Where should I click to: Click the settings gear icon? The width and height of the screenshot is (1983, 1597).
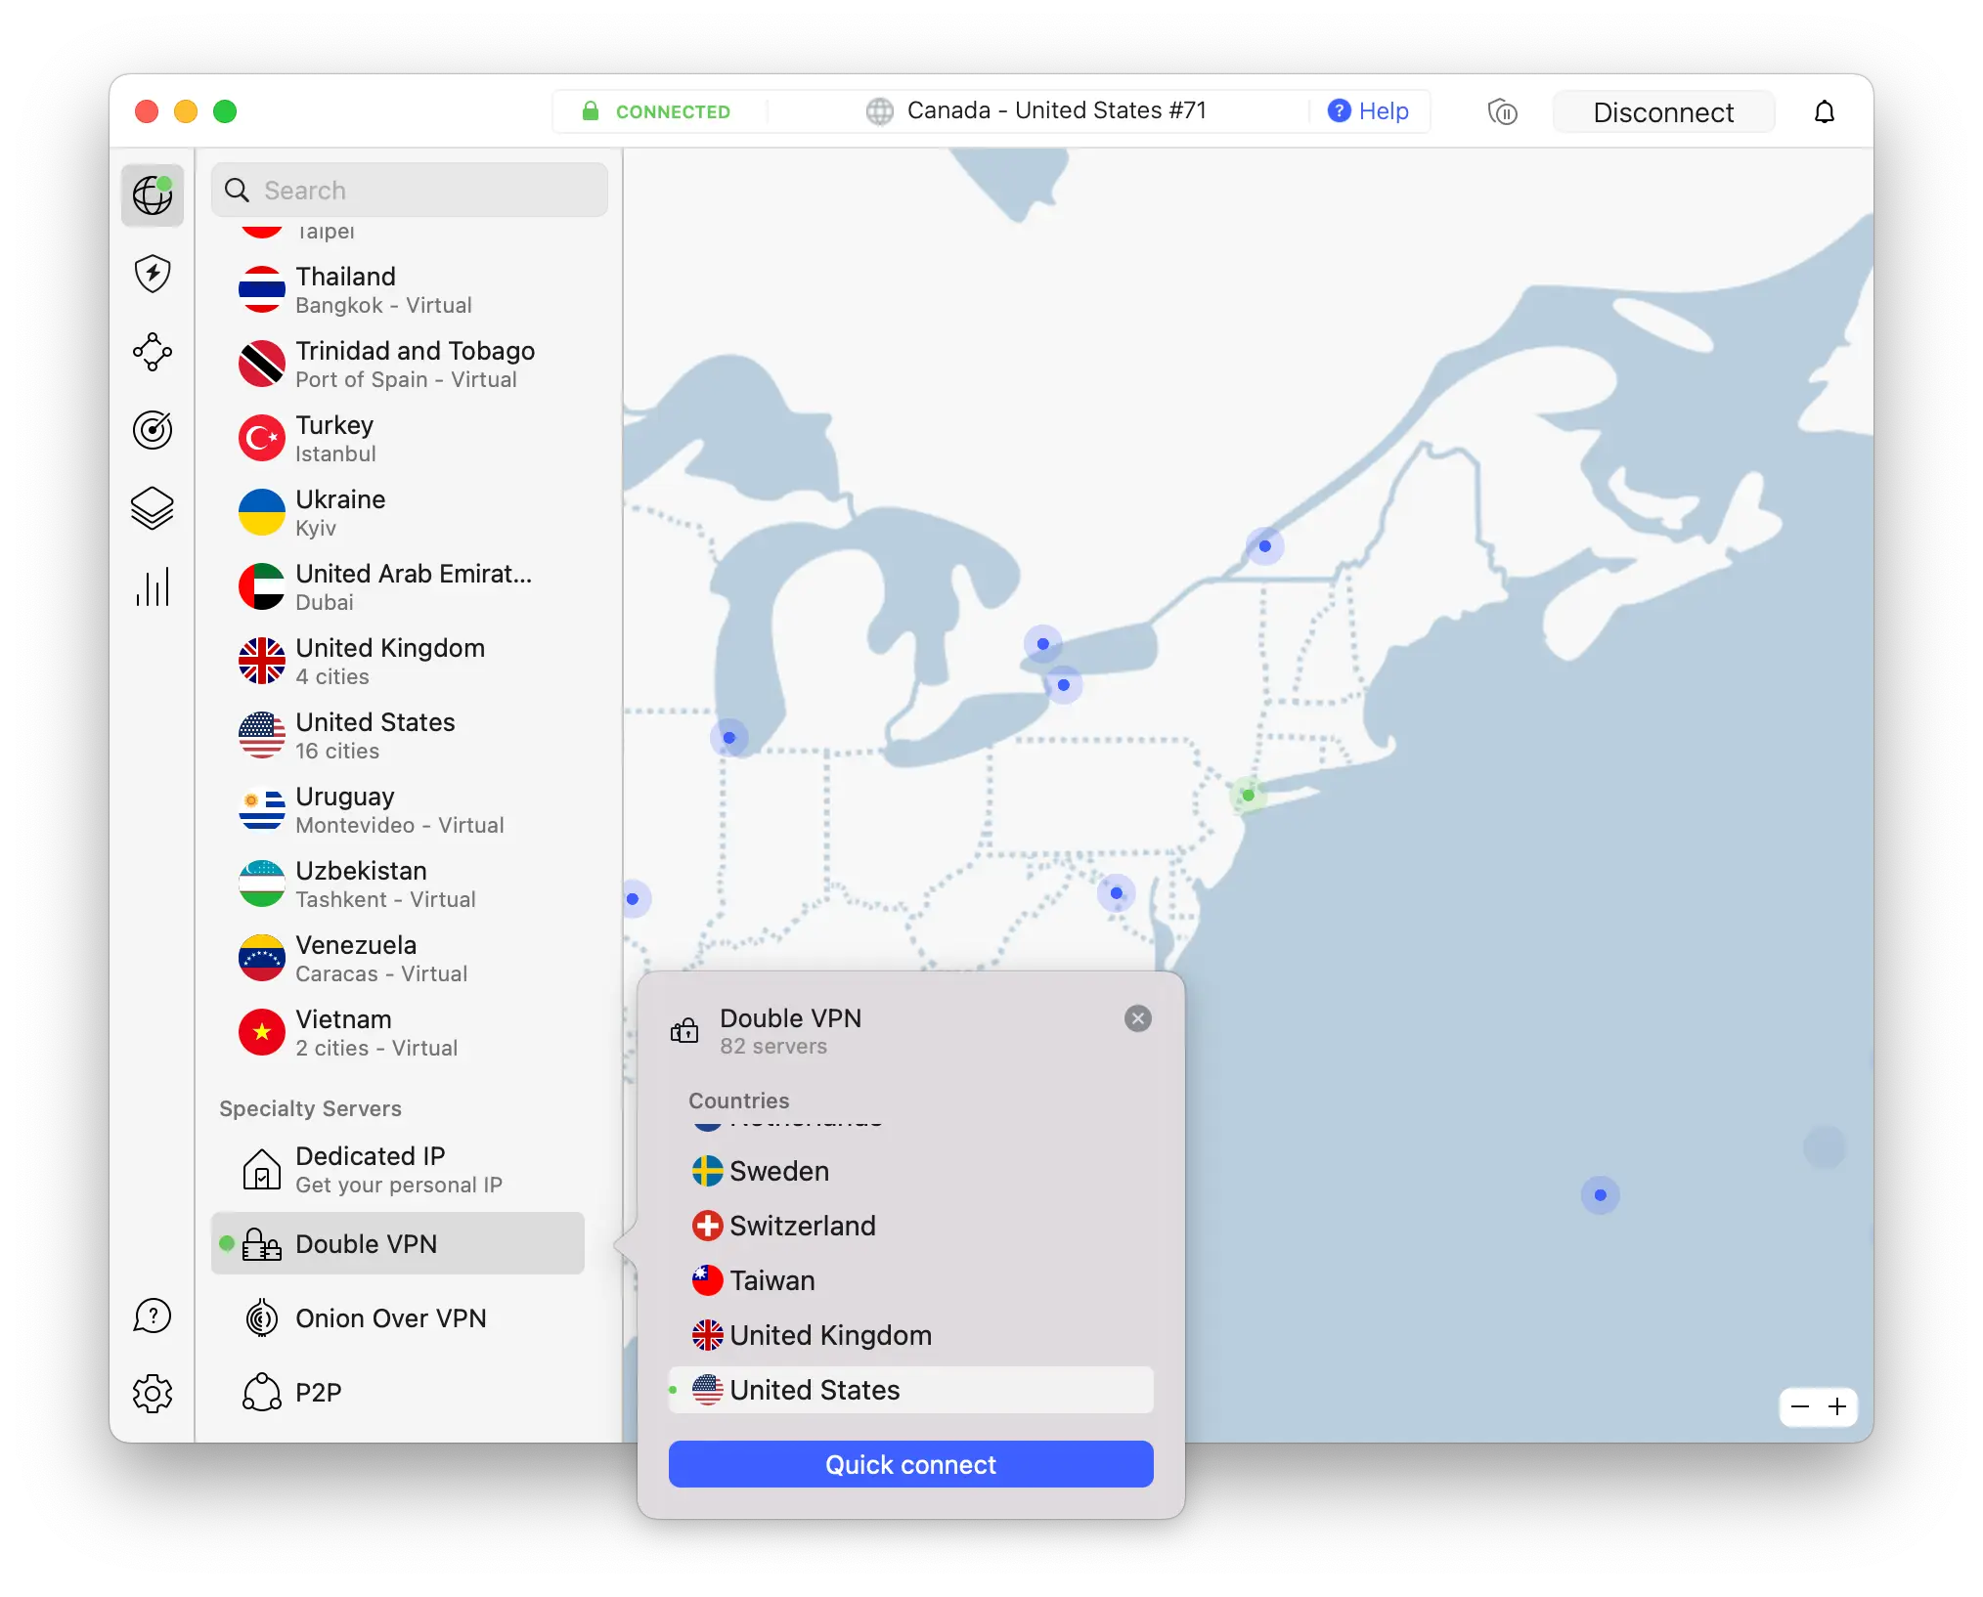coord(154,1392)
